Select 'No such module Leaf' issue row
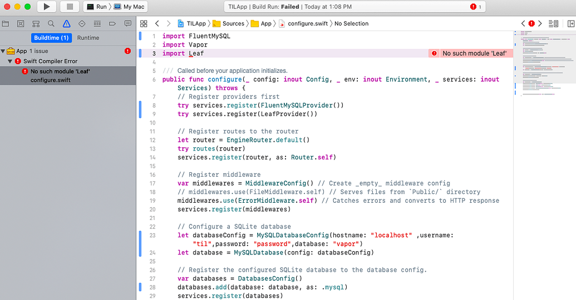 [x=60, y=71]
